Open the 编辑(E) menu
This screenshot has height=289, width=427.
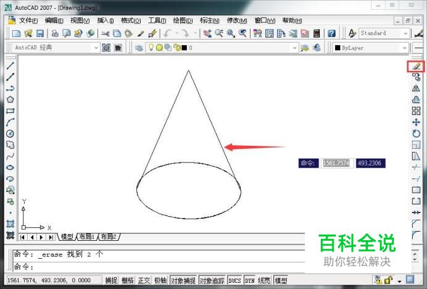coord(54,20)
